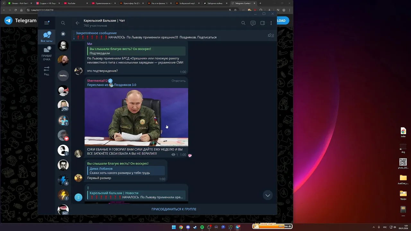Open the video chat icon in the chat header
The image size is (411, 231).
(x=253, y=23)
